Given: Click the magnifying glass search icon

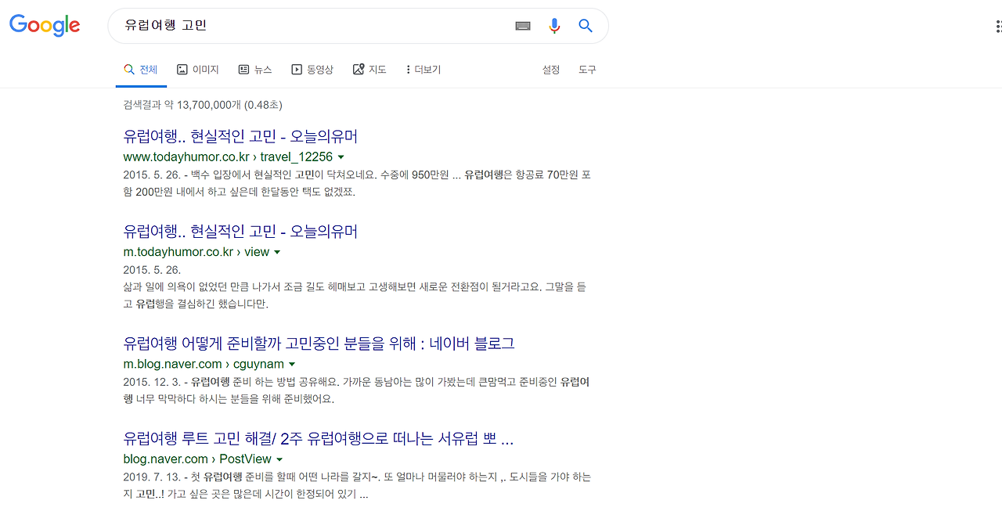Looking at the screenshot, I should [585, 25].
